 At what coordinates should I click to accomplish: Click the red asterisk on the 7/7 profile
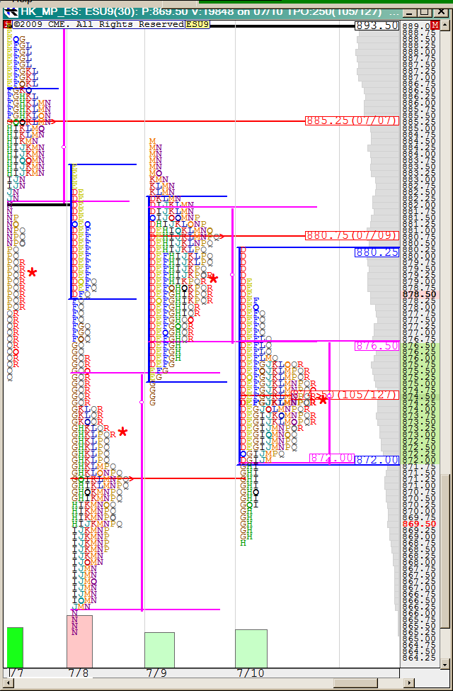click(x=32, y=272)
